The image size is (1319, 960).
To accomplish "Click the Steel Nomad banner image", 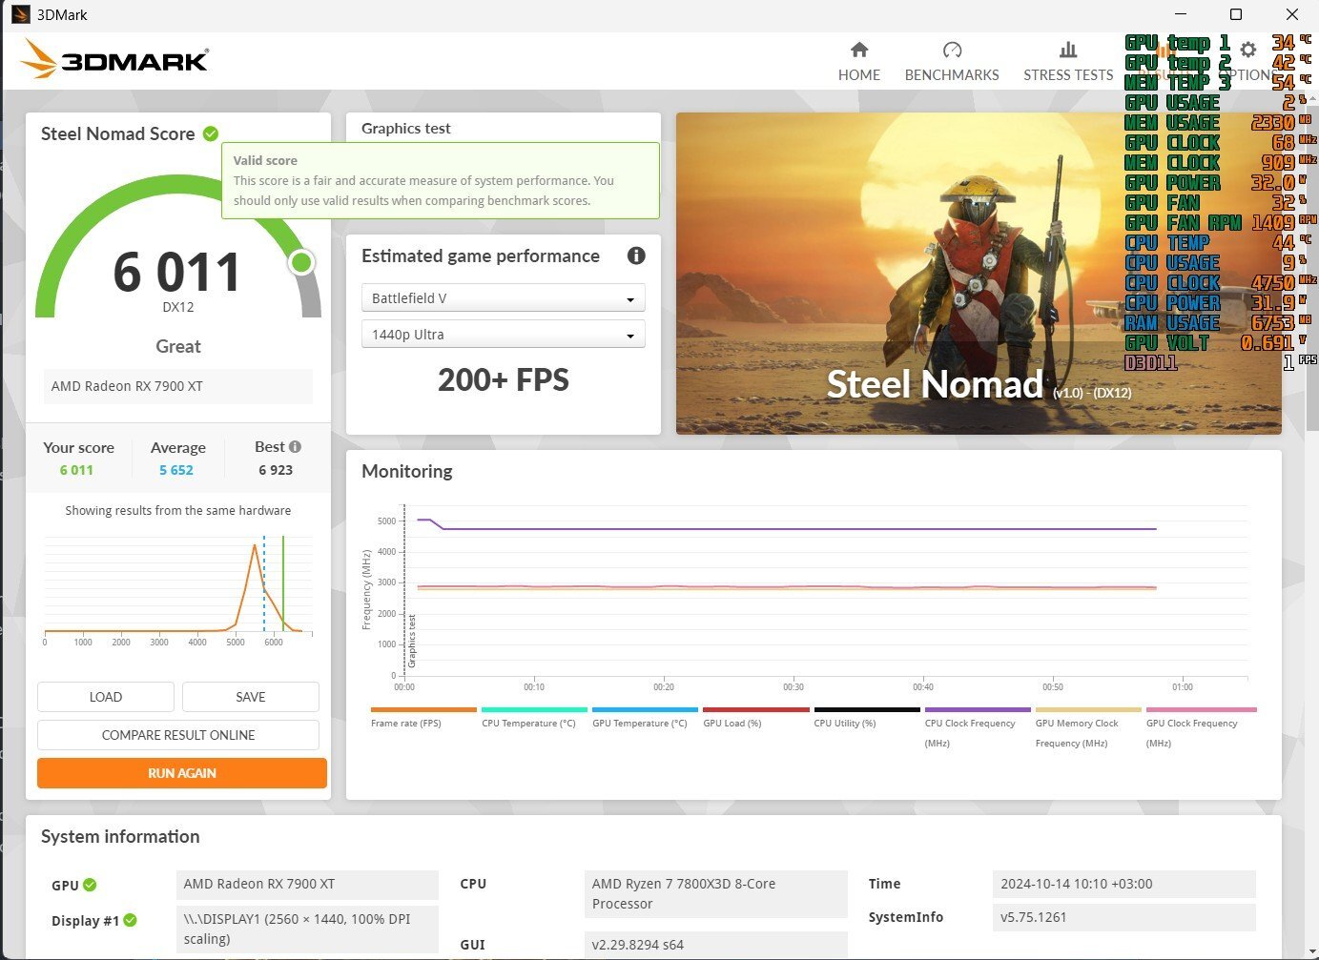I will pos(979,274).
